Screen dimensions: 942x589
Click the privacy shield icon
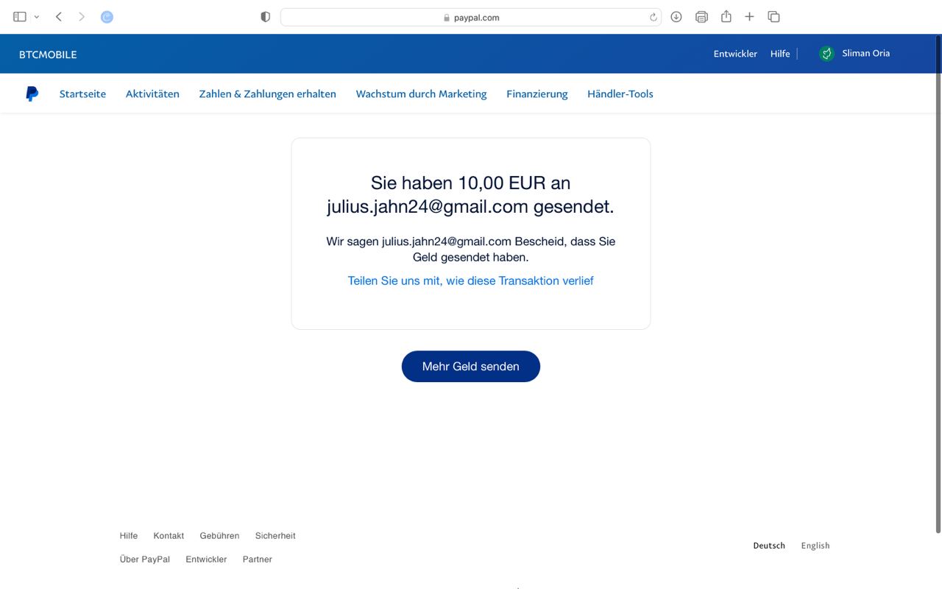pos(266,17)
